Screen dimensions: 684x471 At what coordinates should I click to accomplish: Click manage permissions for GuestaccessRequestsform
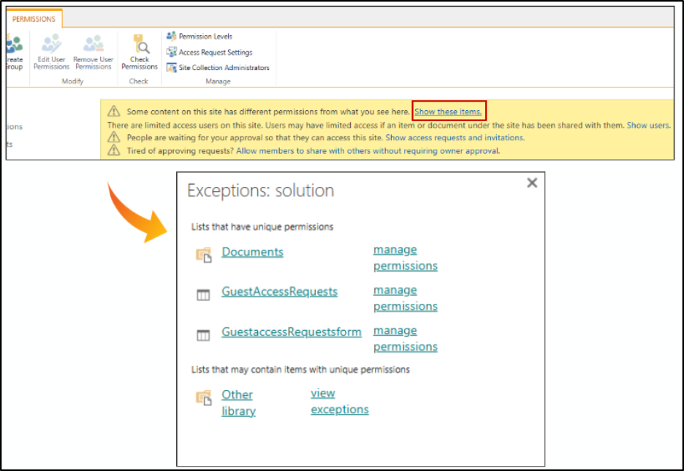[x=405, y=338]
